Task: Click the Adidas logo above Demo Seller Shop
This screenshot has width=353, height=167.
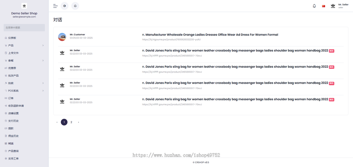Action: pyautogui.click(x=24, y=6)
